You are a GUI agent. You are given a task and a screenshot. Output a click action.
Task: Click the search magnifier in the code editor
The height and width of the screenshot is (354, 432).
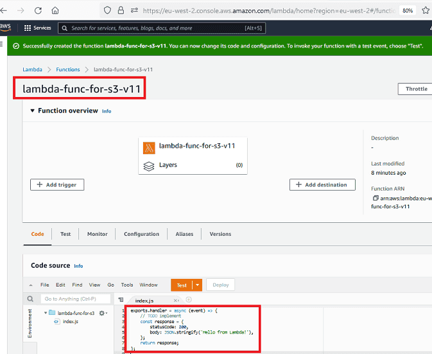[x=31, y=299]
